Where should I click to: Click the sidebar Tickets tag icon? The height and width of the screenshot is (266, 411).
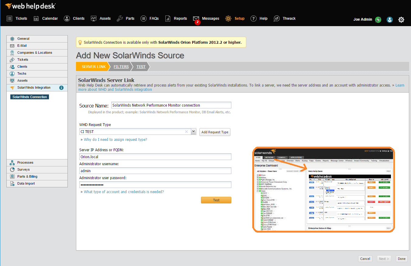click(12, 60)
